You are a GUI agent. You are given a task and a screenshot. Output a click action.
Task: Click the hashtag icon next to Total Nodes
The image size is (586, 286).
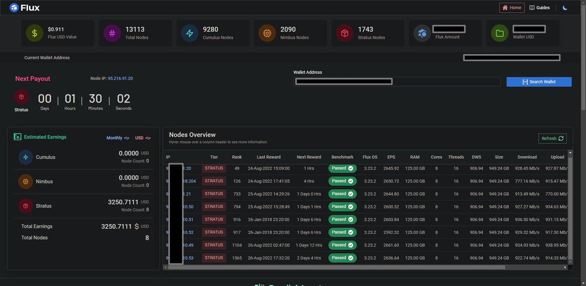(111, 33)
